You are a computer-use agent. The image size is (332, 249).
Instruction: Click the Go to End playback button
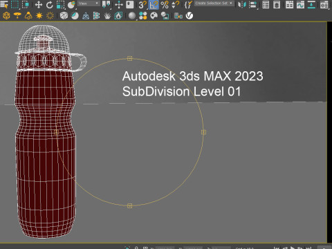pyautogui.click(x=309, y=248)
